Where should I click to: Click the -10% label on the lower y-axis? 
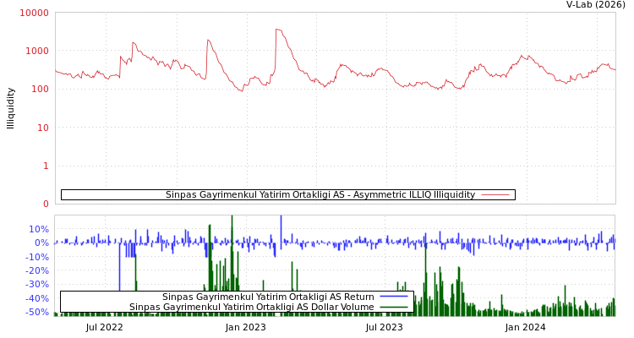(x=37, y=257)
